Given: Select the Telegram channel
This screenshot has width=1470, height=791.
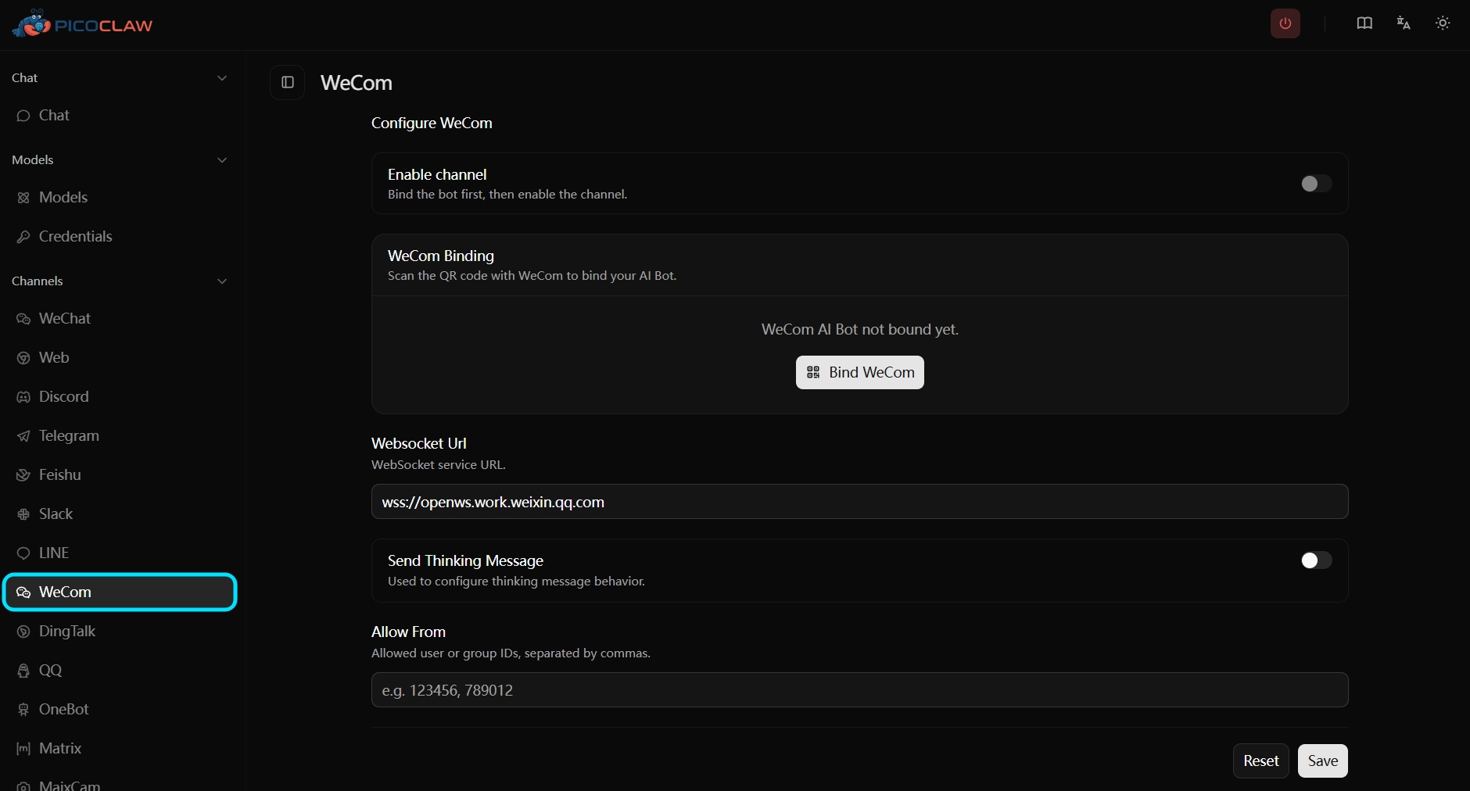Looking at the screenshot, I should pyautogui.click(x=120, y=436).
